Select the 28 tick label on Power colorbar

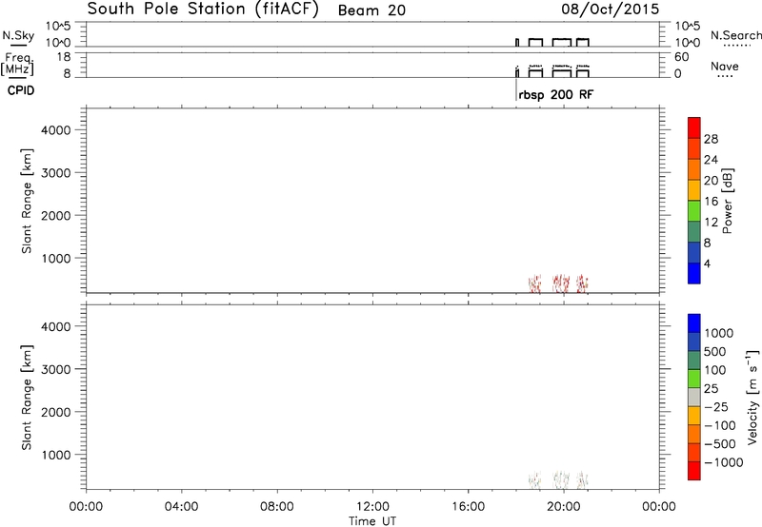click(x=711, y=139)
